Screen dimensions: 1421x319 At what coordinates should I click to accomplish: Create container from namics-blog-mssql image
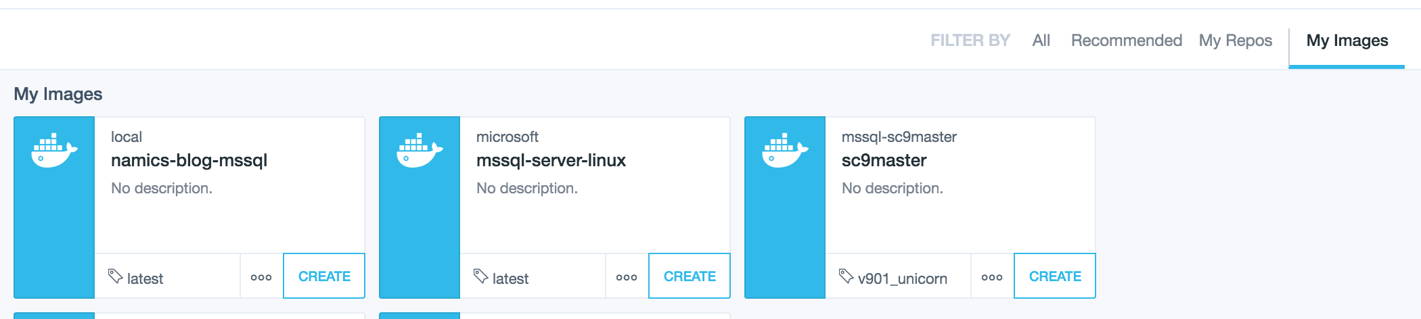(x=324, y=276)
